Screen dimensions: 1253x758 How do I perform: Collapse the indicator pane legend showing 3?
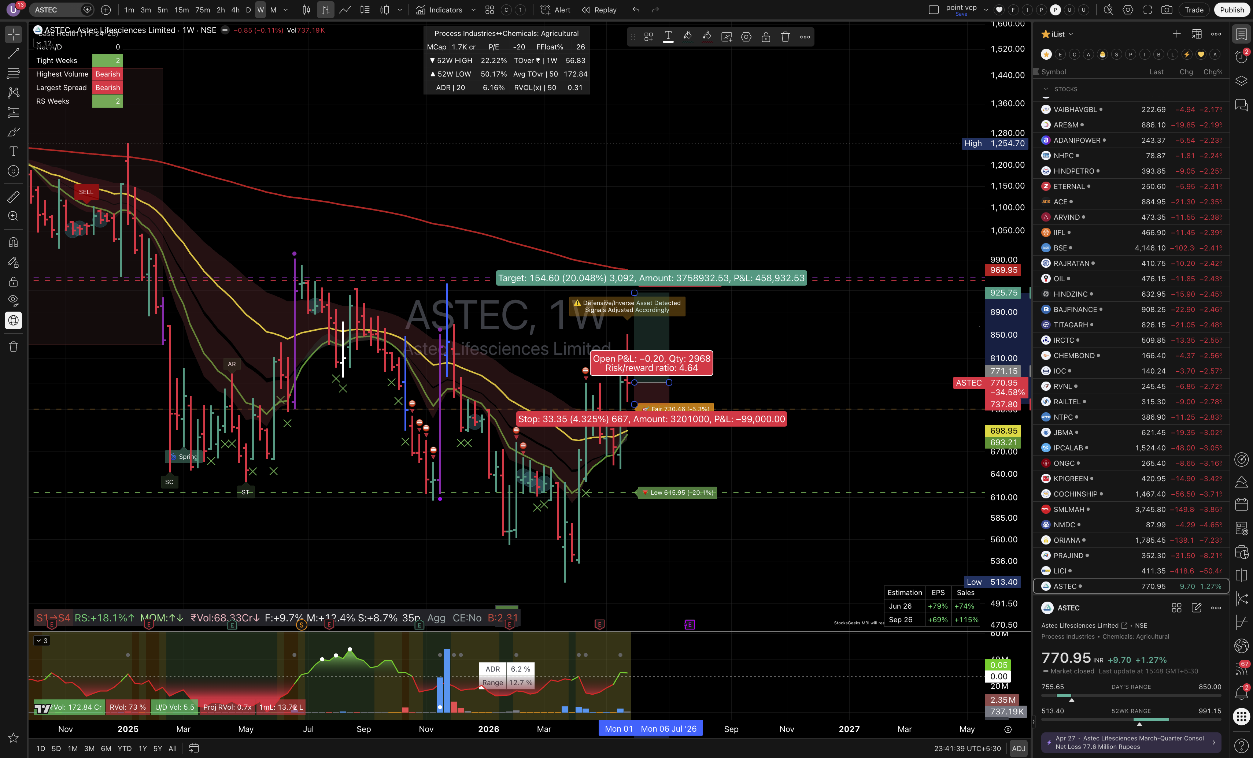(41, 640)
